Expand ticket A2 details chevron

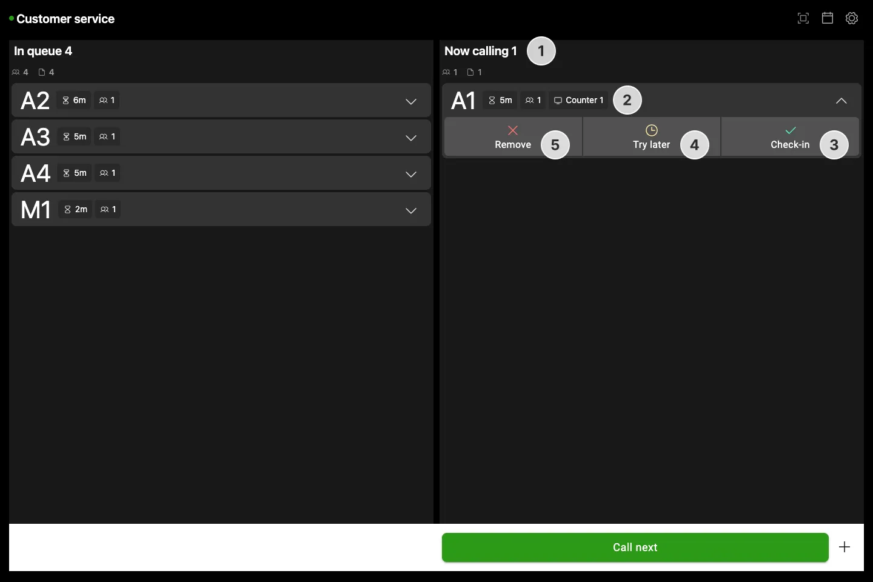pos(411,101)
